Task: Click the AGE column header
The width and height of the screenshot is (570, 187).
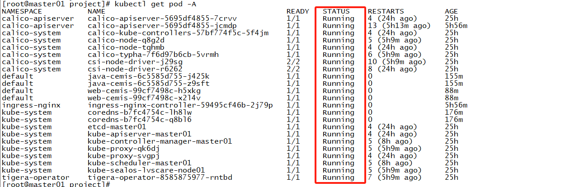Action: click(x=452, y=11)
